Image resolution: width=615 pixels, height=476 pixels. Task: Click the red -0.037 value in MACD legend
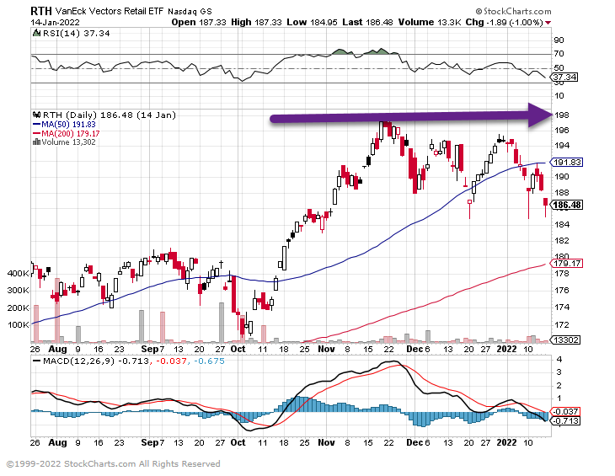tap(171, 361)
